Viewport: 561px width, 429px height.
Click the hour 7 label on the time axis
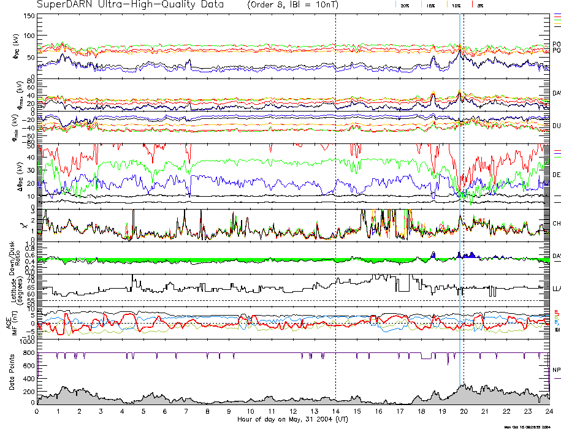[x=186, y=411]
